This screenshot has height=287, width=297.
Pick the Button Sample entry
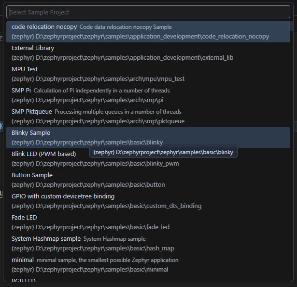(148, 180)
